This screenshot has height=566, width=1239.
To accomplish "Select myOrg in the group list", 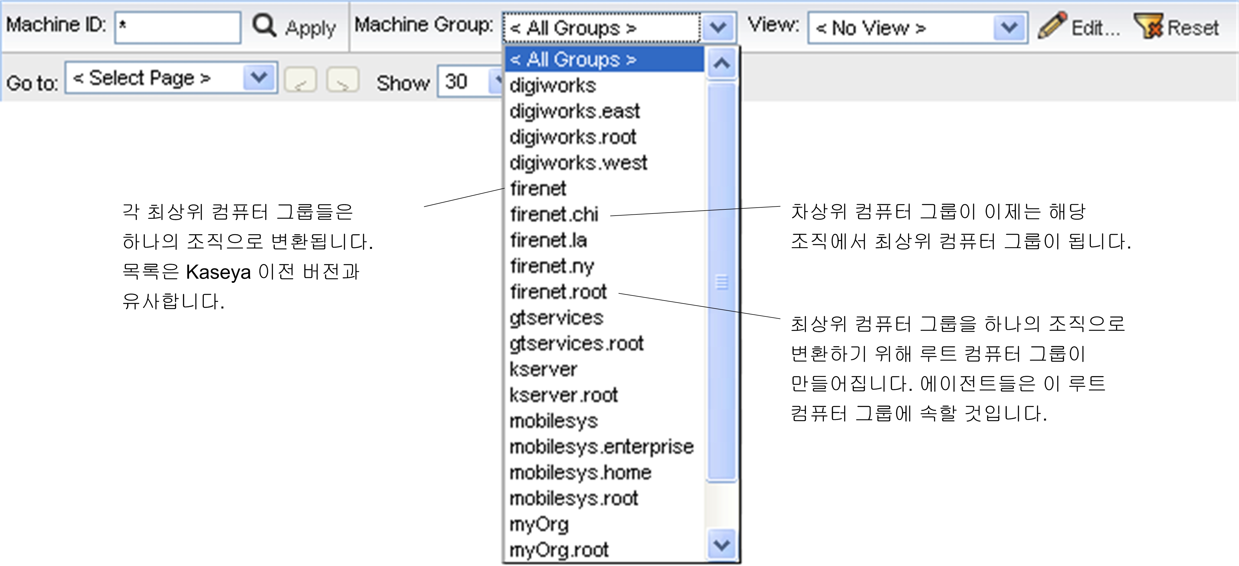I will pos(604,525).
